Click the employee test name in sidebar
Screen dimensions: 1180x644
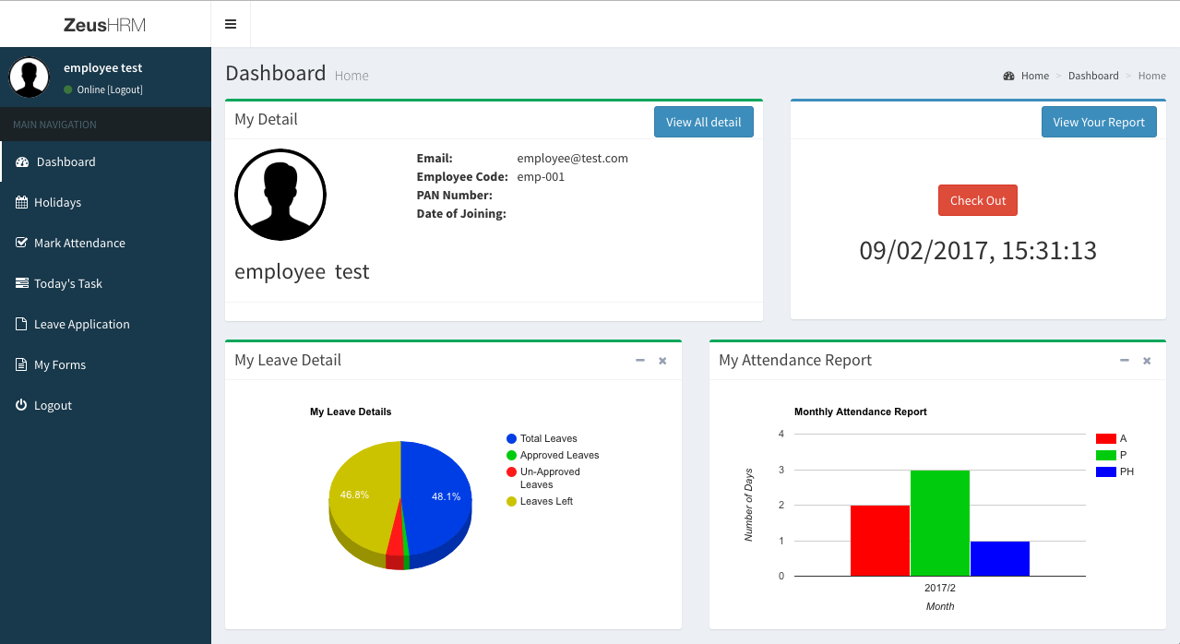[x=103, y=67]
